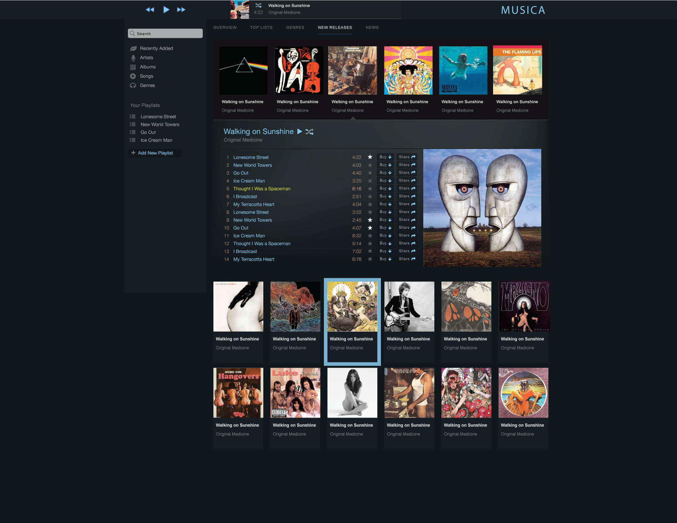The width and height of the screenshot is (677, 523).
Task: Open the New World Towers playlist in the sidebar
Action: tap(160, 124)
